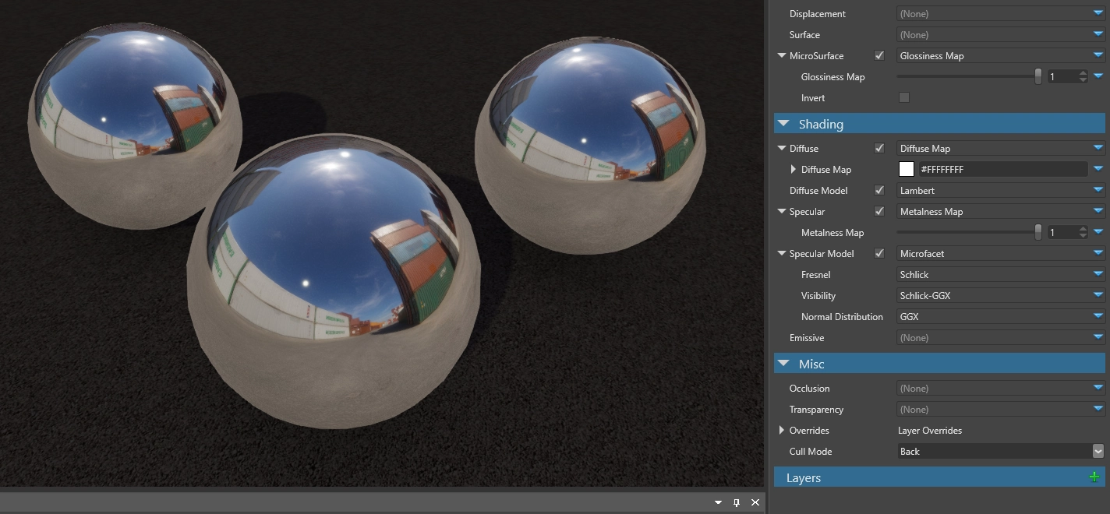Collapse the Shading section
The height and width of the screenshot is (514, 1110).
(783, 123)
